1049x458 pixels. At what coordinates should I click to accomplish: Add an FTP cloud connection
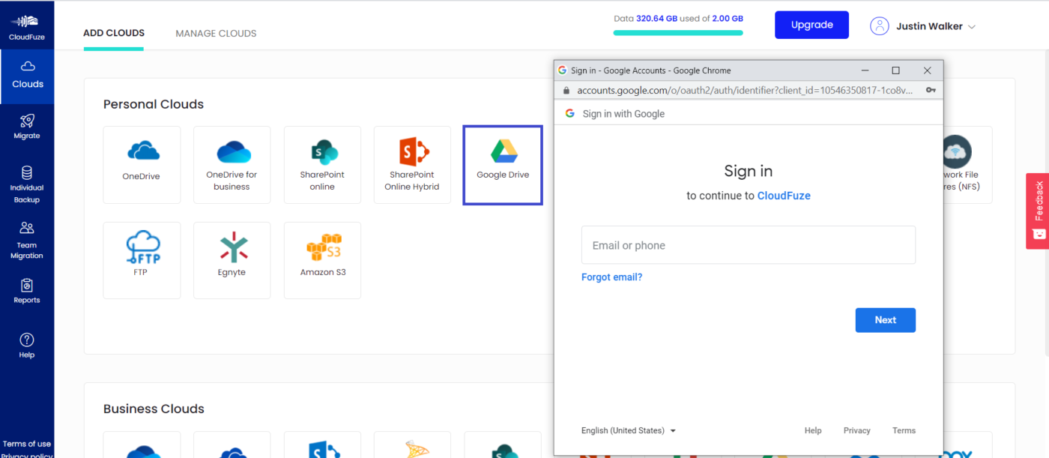tap(142, 259)
